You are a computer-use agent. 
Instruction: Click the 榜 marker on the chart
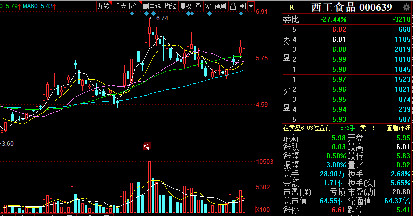[147, 146]
